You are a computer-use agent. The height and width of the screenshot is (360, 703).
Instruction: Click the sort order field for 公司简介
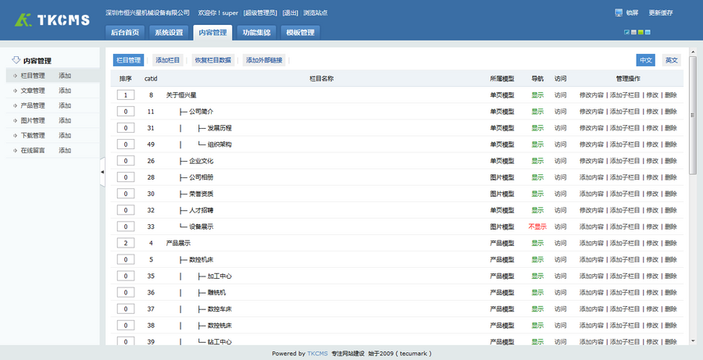126,112
